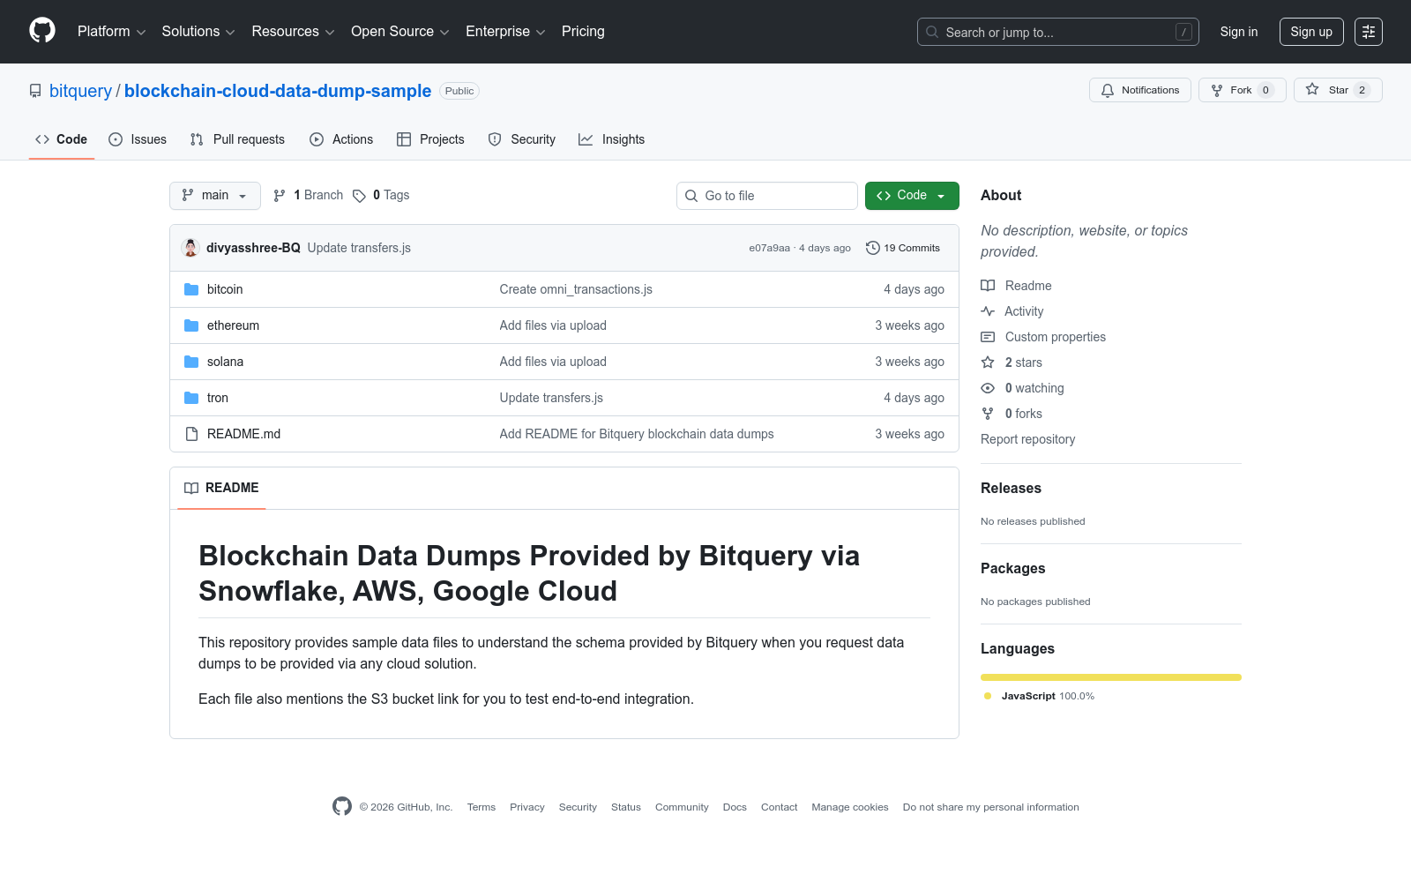
Task: Focus the Search or jump to field
Action: tap(1058, 32)
